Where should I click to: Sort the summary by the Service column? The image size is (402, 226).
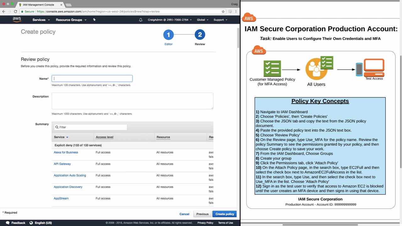tap(61, 137)
